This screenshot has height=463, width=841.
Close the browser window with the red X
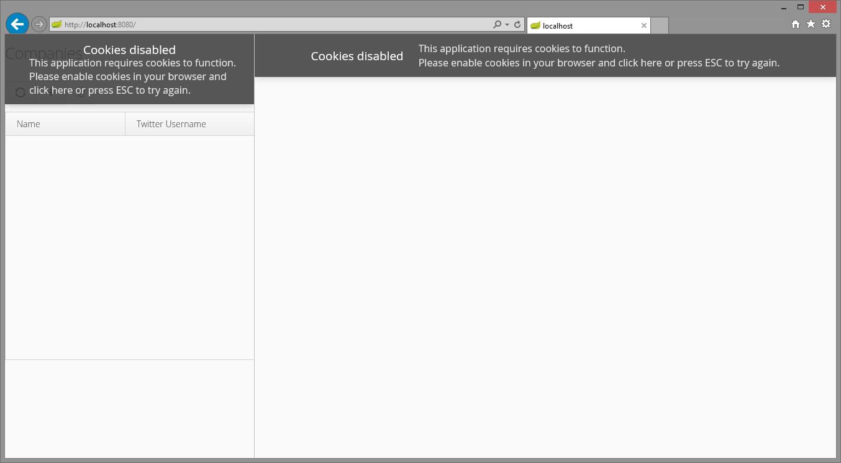click(823, 7)
